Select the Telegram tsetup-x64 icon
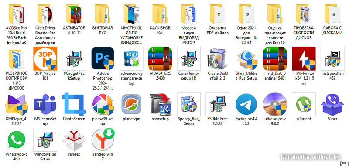Screen dimensions: 349x166 point(246,104)
